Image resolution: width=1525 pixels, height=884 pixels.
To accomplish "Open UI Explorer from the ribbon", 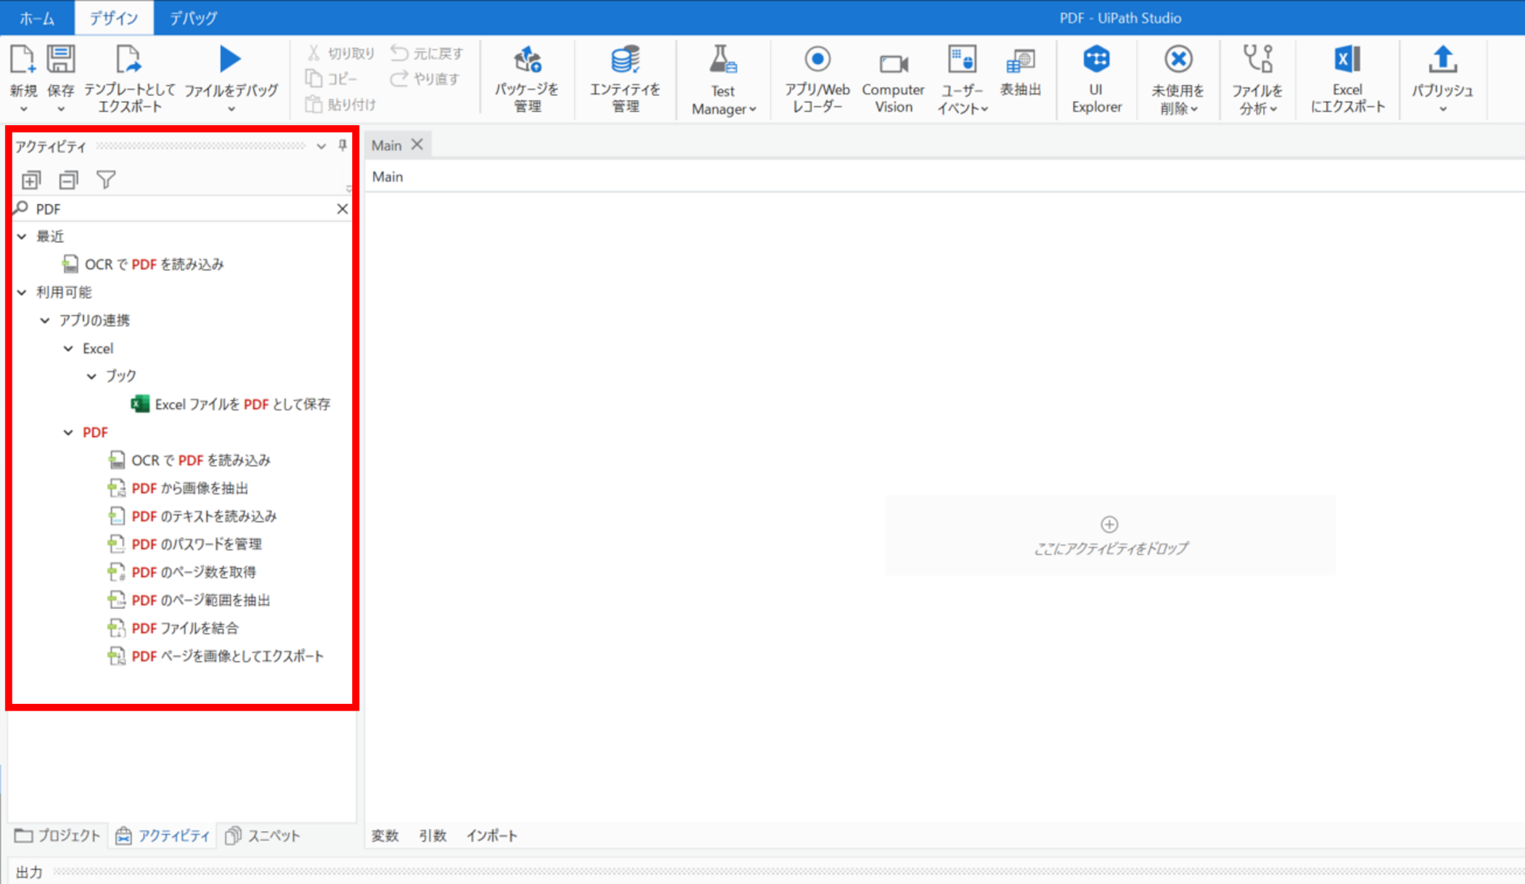I will point(1096,78).
